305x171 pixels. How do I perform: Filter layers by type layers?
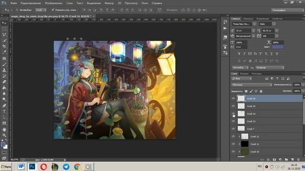pyautogui.click(x=277, y=78)
